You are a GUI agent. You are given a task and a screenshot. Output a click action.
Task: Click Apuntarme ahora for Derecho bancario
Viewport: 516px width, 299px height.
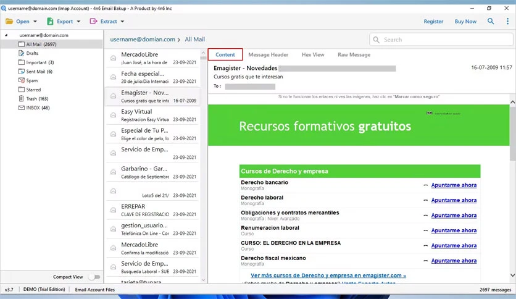click(x=454, y=185)
